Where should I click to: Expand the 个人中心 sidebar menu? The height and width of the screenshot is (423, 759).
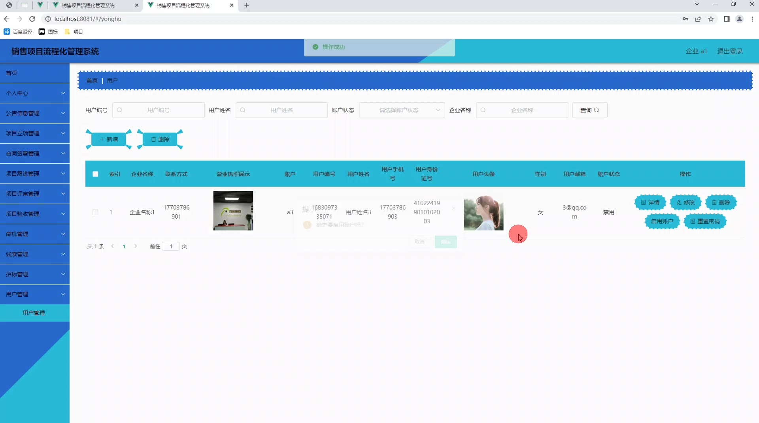(35, 93)
